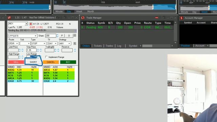Click Trade Manager horizontal scrollbar thumb

coord(147,46)
